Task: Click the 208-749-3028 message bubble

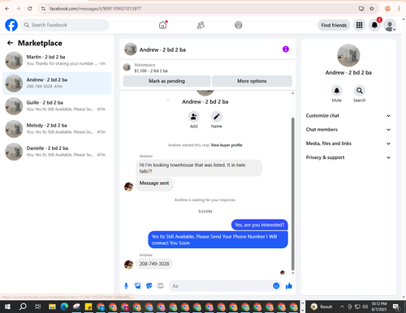Action: [154, 264]
